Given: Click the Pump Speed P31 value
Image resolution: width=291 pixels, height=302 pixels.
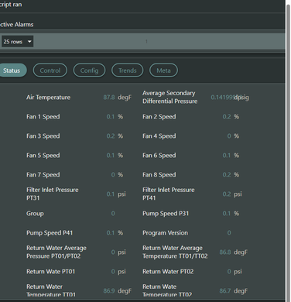Looking at the screenshot, I should pos(227,214).
